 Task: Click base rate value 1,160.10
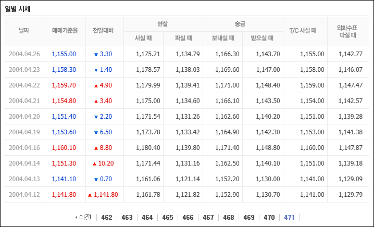(x=64, y=148)
